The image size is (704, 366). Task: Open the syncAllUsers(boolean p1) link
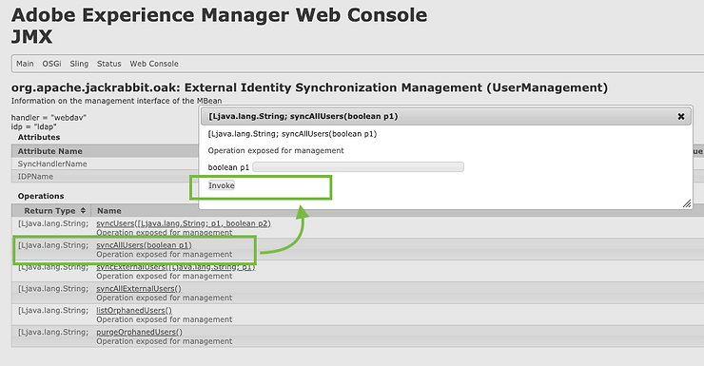(x=144, y=245)
